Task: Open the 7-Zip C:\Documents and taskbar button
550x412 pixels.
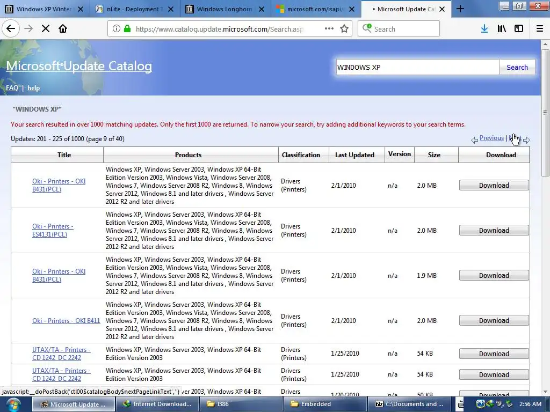Action: click(x=409, y=404)
